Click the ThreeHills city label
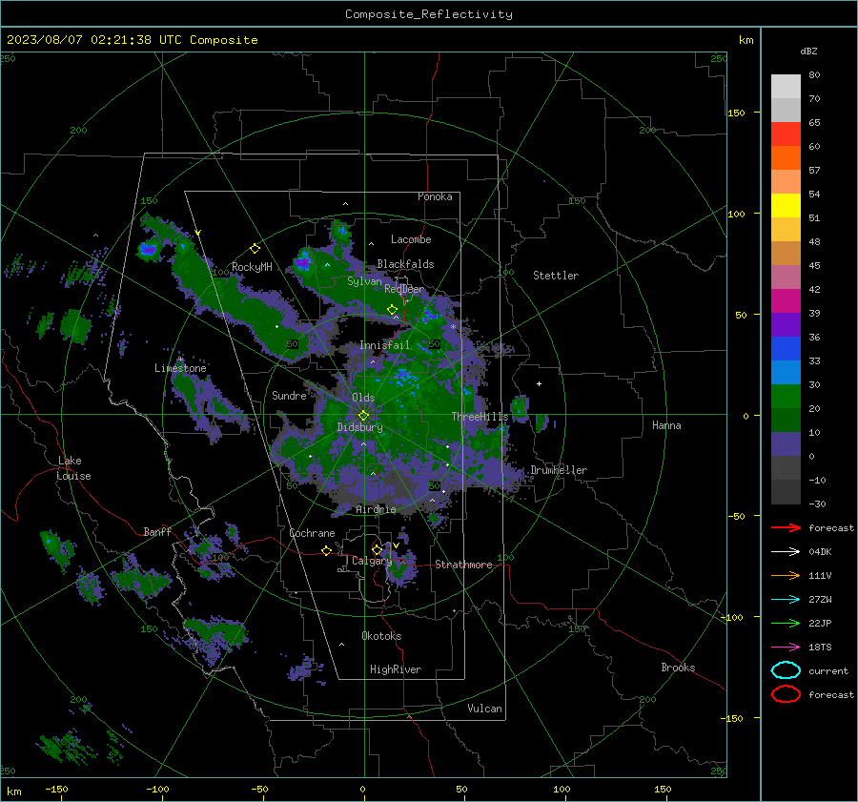The width and height of the screenshot is (858, 802). [x=480, y=417]
